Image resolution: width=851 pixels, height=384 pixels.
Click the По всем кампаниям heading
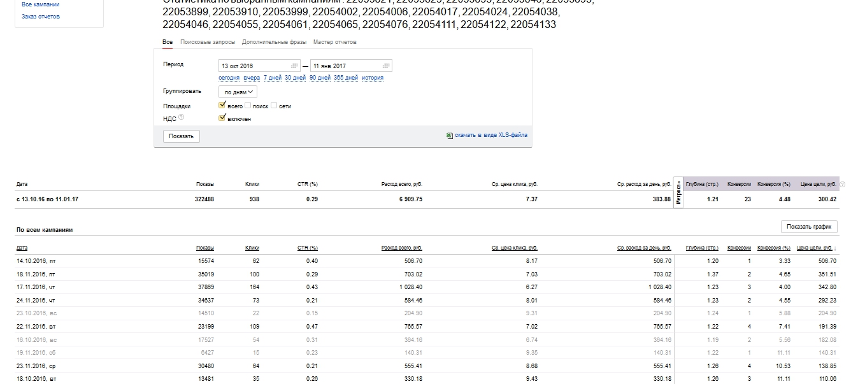tap(45, 230)
